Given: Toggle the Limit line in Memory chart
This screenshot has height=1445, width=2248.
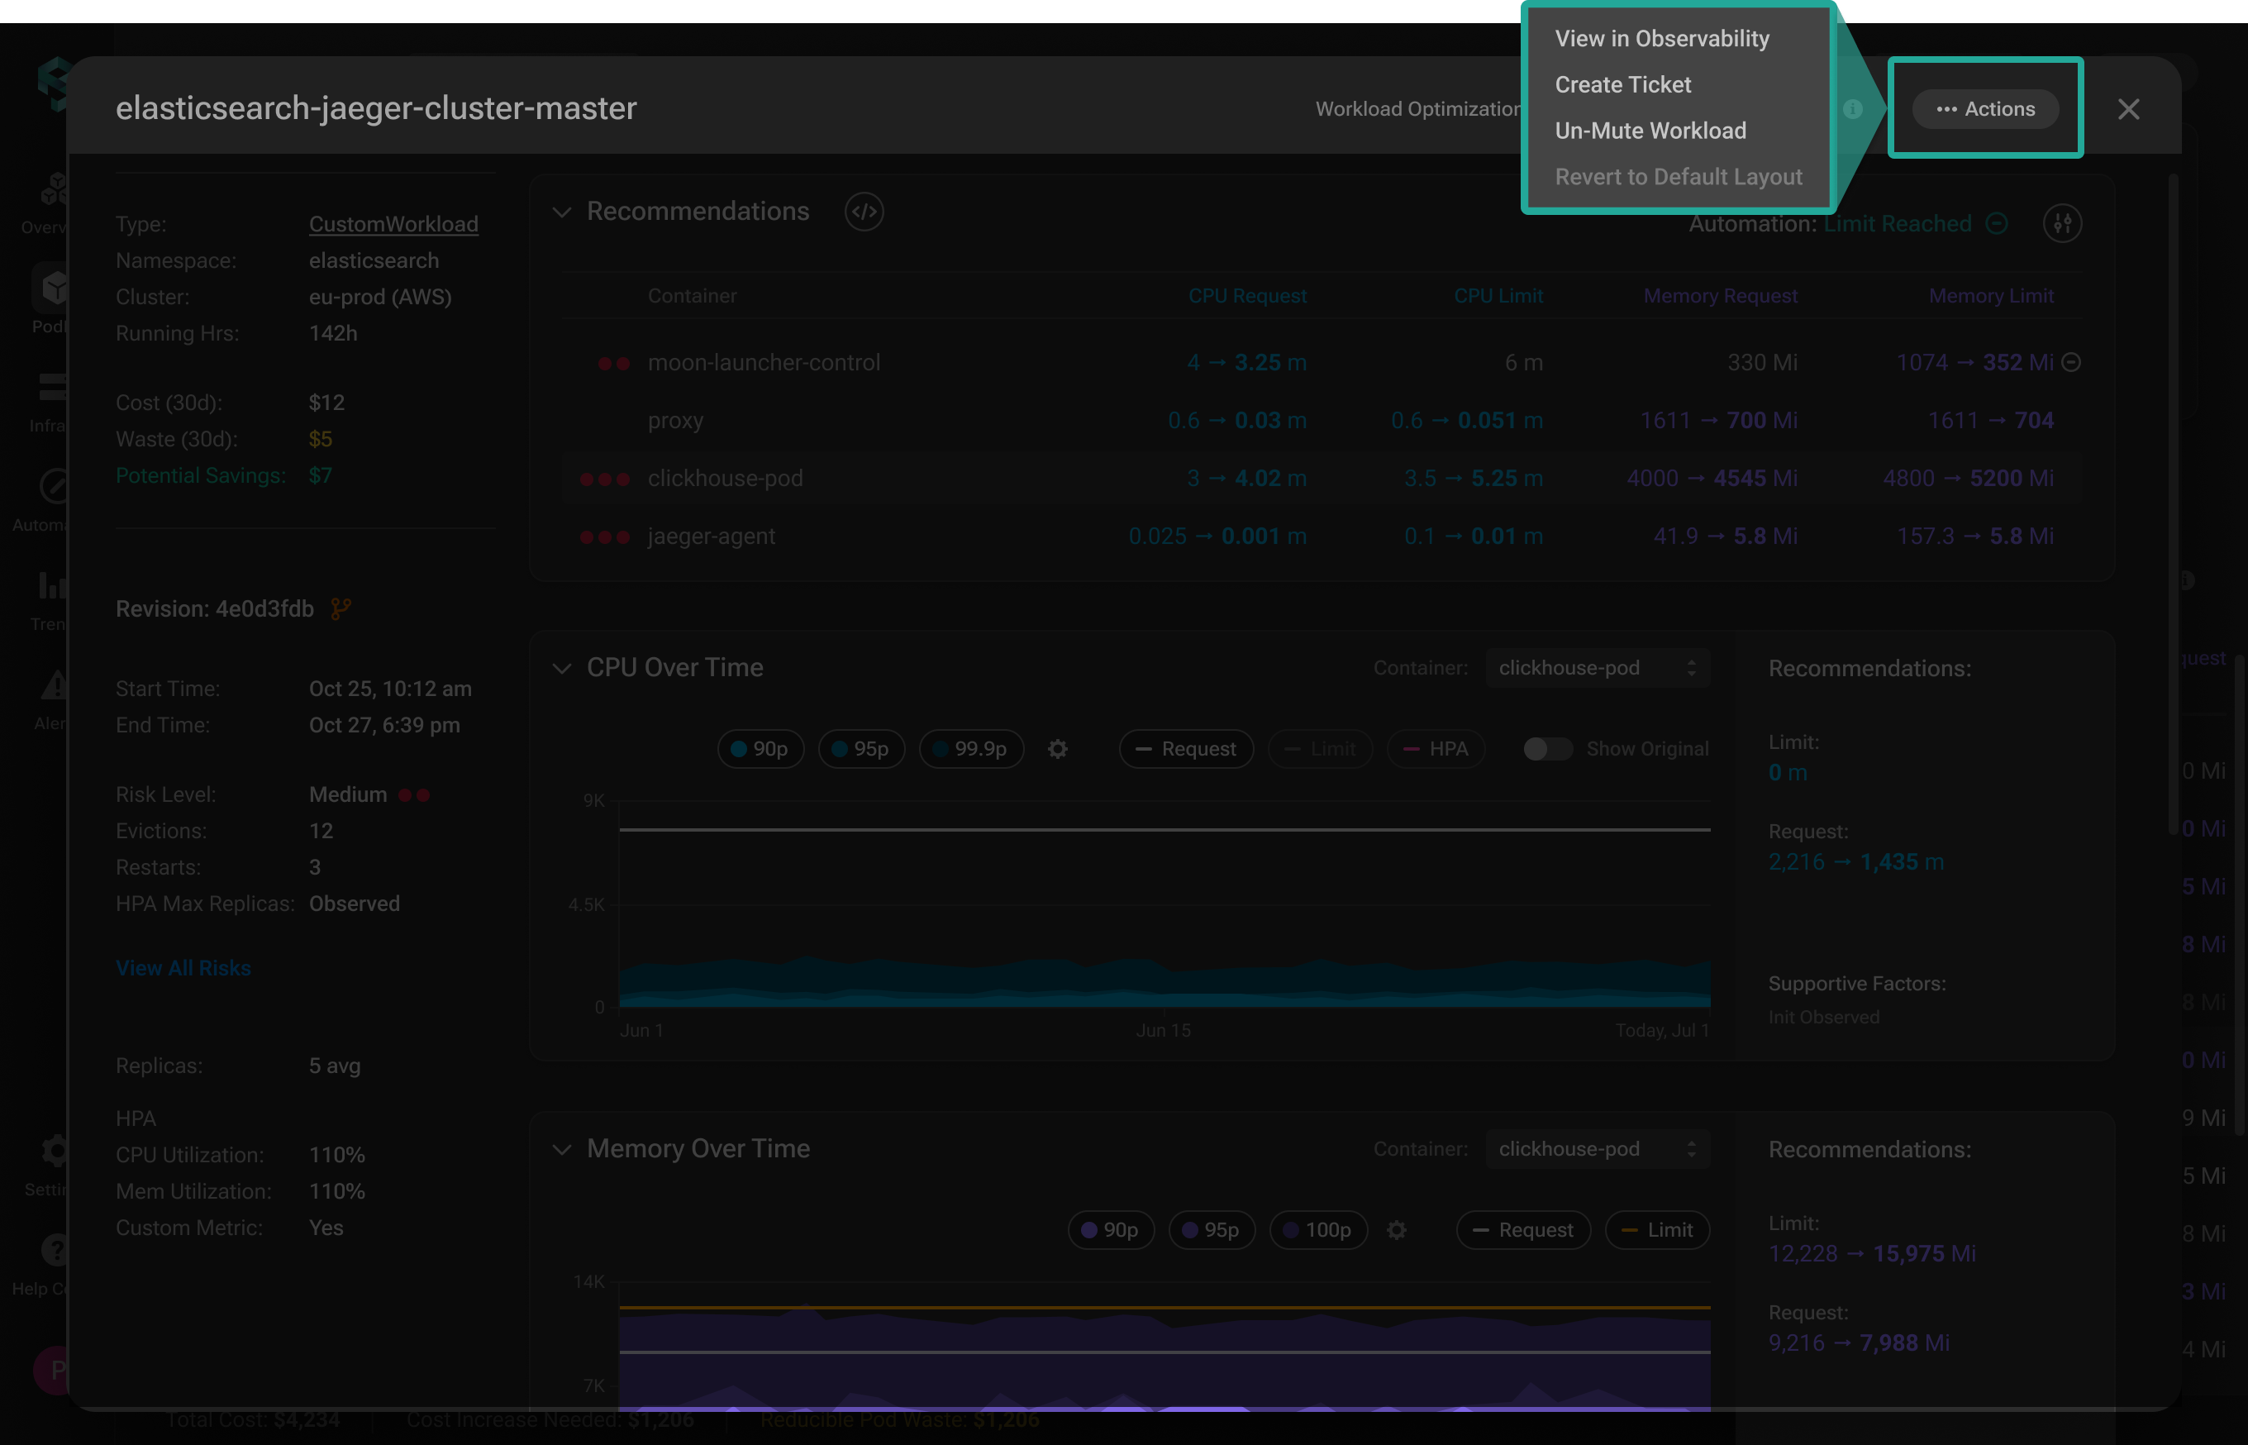Looking at the screenshot, I should point(1656,1230).
